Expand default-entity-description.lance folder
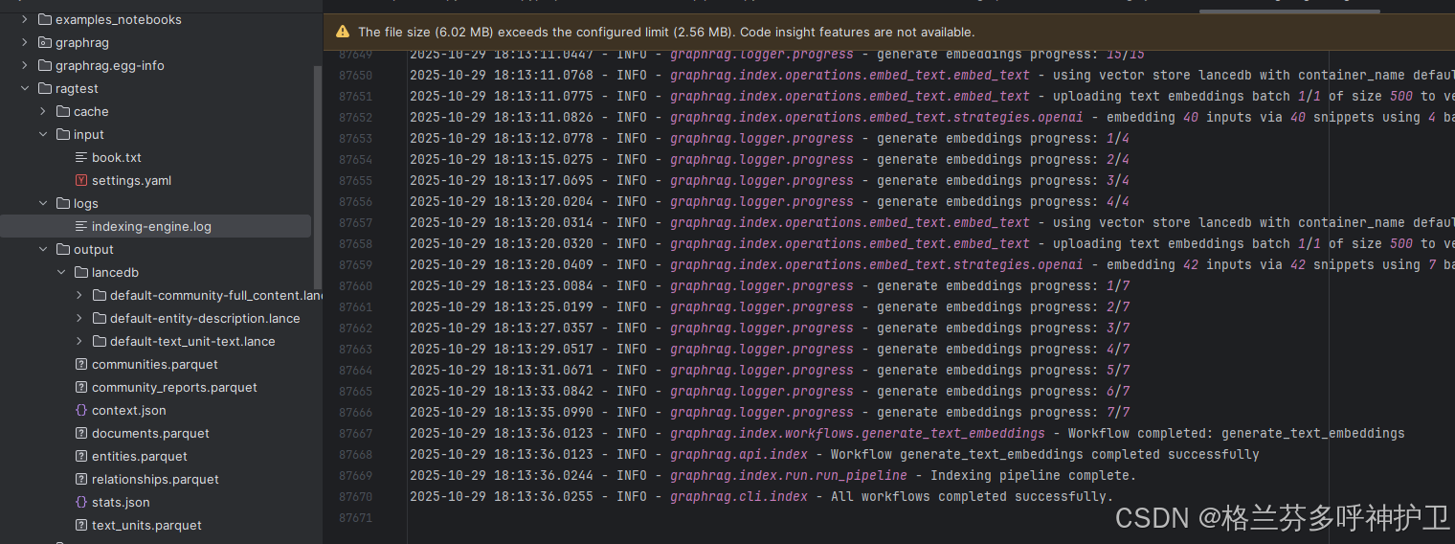The image size is (1455, 544). click(79, 318)
